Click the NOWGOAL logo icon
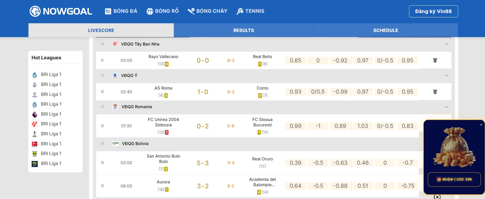The image size is (485, 199). tap(35, 11)
